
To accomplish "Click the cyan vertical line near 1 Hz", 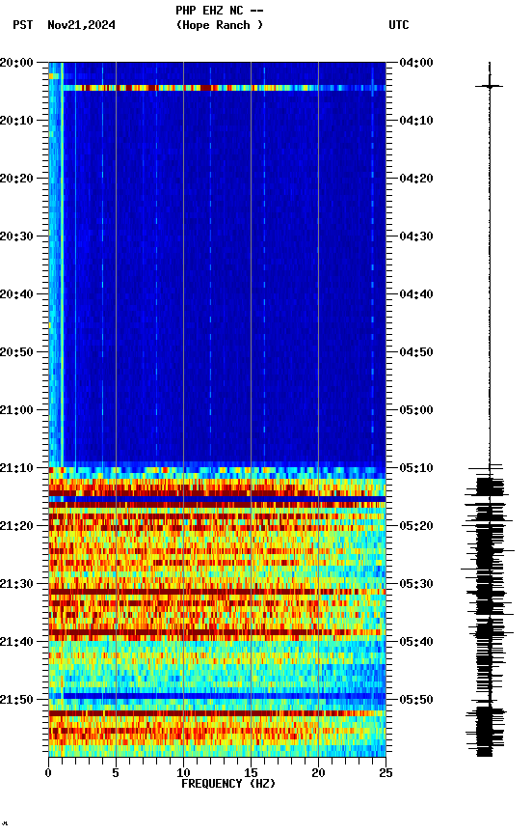I will click(x=62, y=264).
